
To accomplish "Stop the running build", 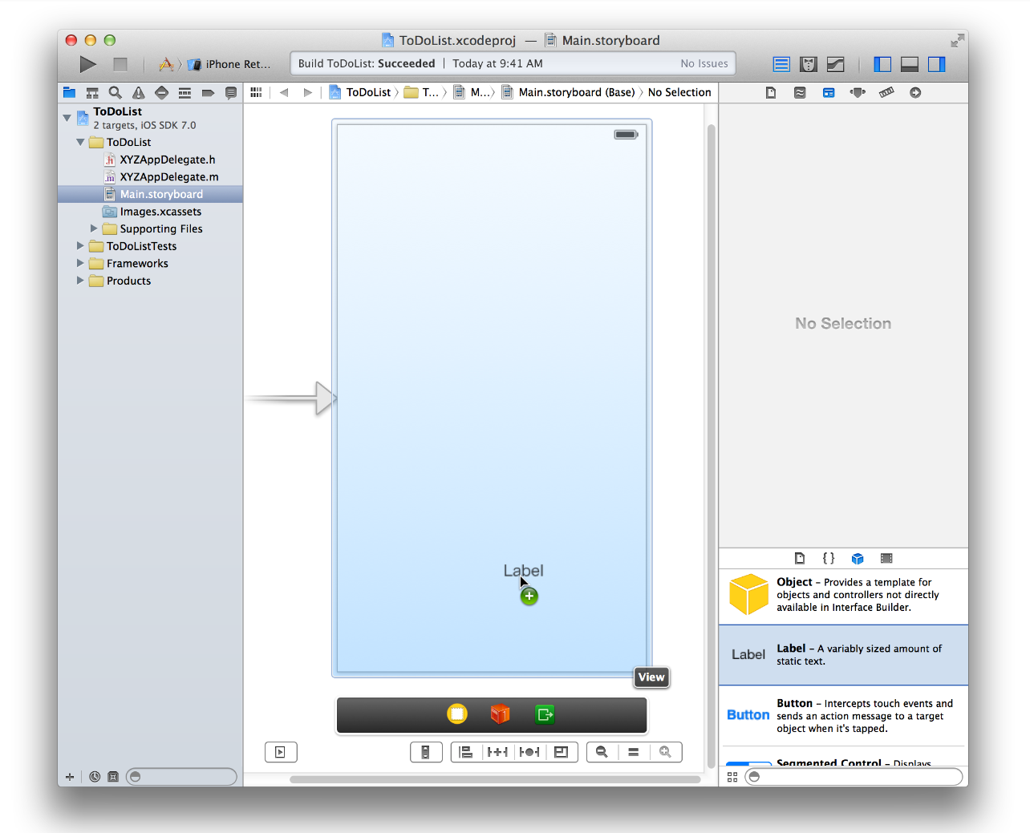I will click(120, 64).
